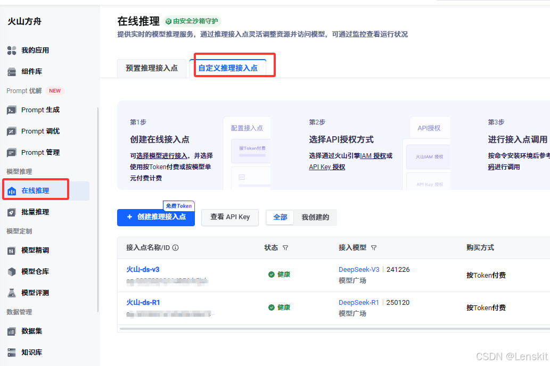Select the 全部 filter tab

tap(280, 218)
